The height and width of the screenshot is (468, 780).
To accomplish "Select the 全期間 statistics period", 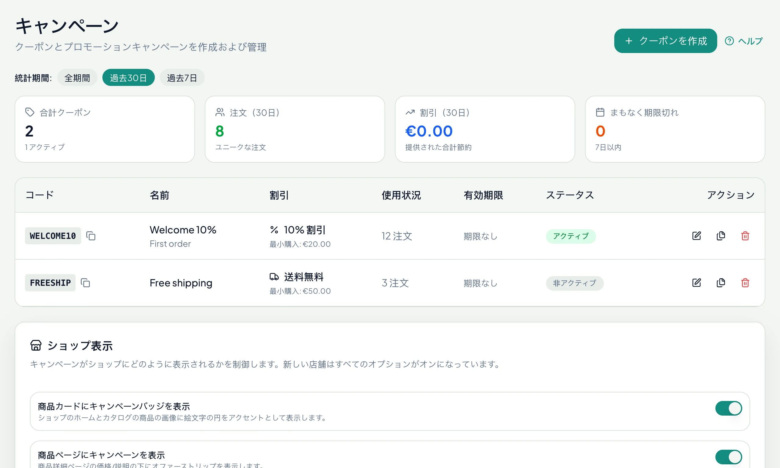I will [77, 78].
